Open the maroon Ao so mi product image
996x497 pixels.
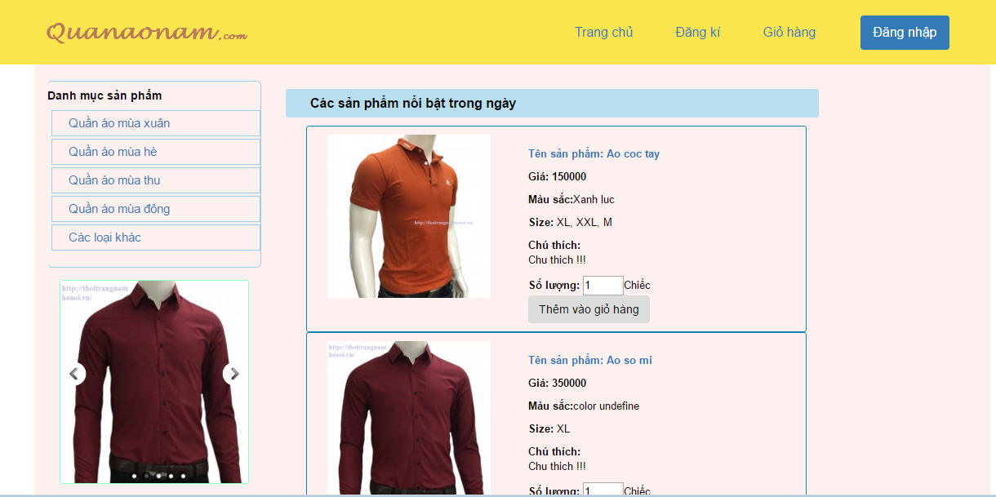pos(408,418)
